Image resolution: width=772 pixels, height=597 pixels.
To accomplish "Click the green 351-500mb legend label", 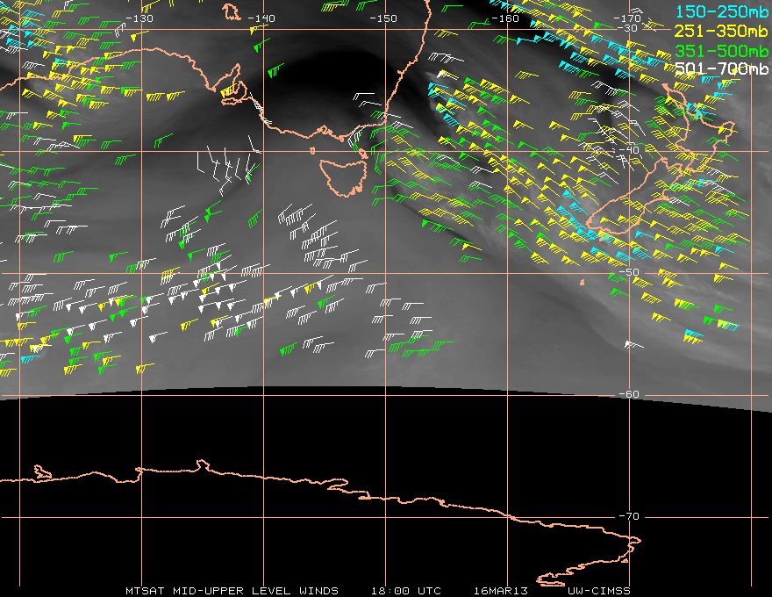I will [x=721, y=51].
